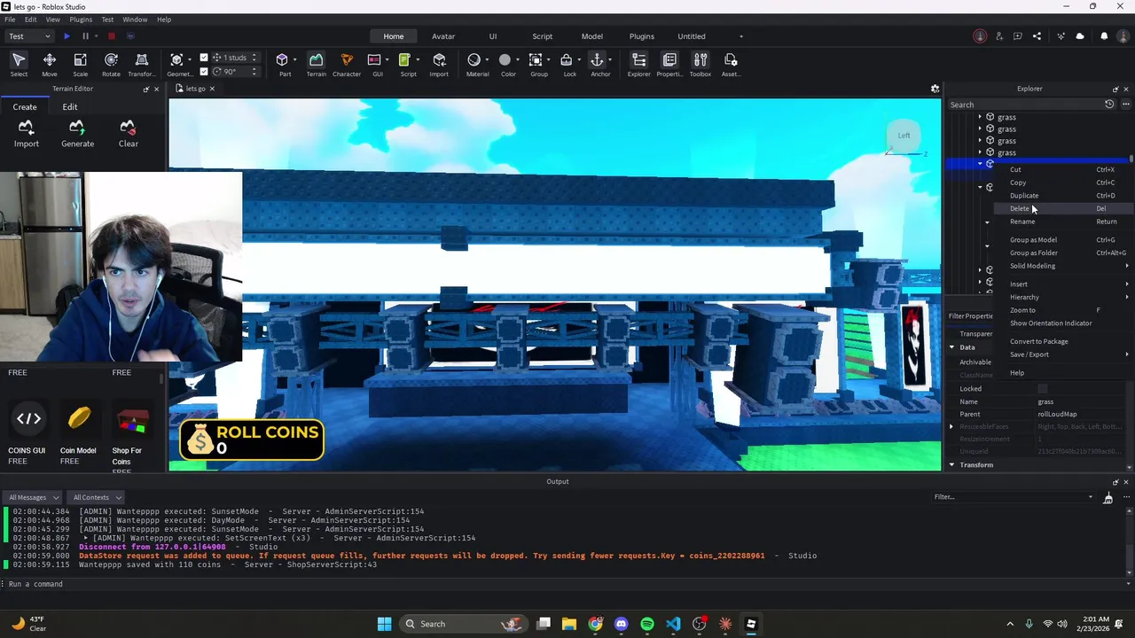
Task: Open the Asset Manager button
Action: pos(731,64)
